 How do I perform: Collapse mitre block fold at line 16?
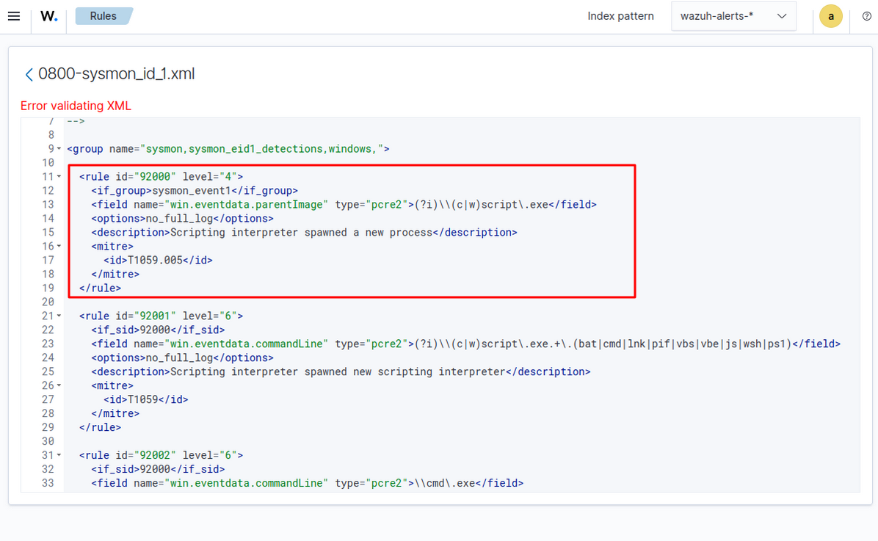(59, 247)
